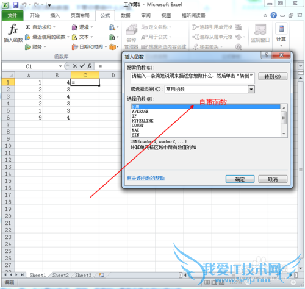
Task: Open the 文本 text functions icon
Action: coord(74,37)
